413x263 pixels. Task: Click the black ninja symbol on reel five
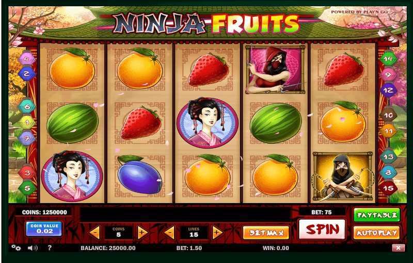pyautogui.click(x=342, y=177)
